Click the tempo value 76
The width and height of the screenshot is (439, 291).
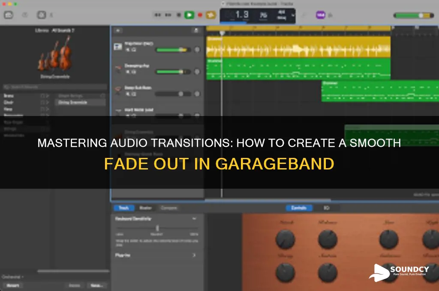[263, 15]
